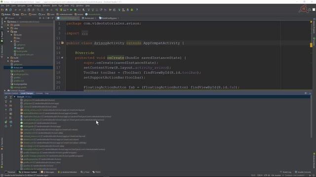
Task: Select Avisos.iml in the project tree
Action: pyautogui.click(x=18, y=68)
